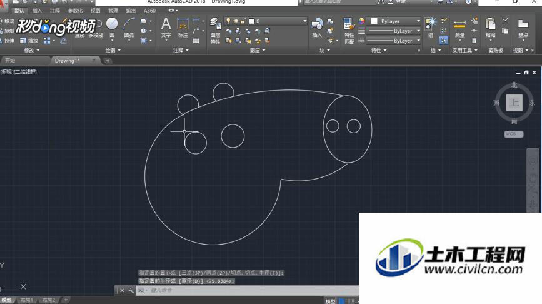The width and height of the screenshot is (542, 304).
Task: Click the leader icon in annotation panel
Action: coord(196,31)
